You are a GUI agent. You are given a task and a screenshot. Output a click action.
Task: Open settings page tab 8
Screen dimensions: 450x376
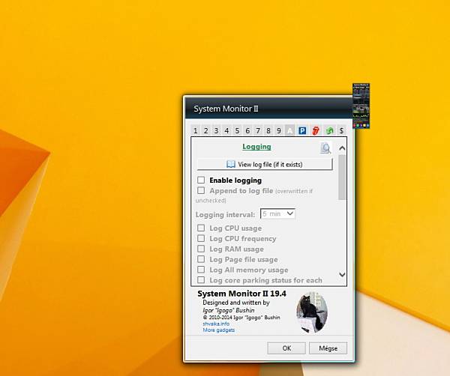pyautogui.click(x=268, y=130)
